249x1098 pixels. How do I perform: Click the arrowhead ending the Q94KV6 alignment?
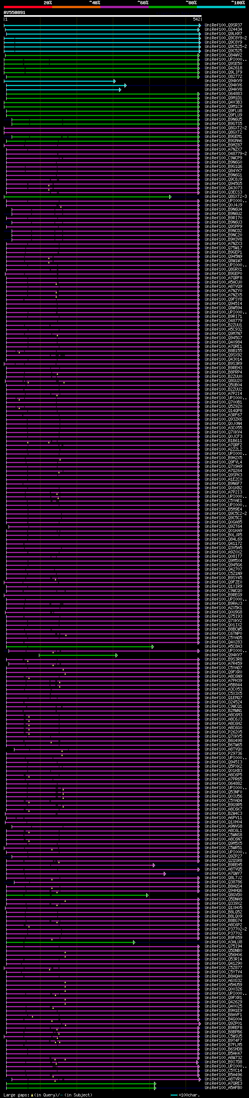tap(125, 85)
